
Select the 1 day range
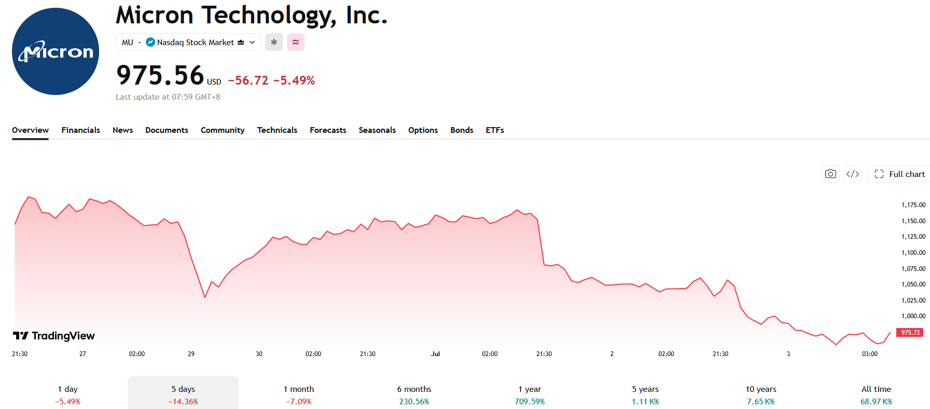coord(68,394)
